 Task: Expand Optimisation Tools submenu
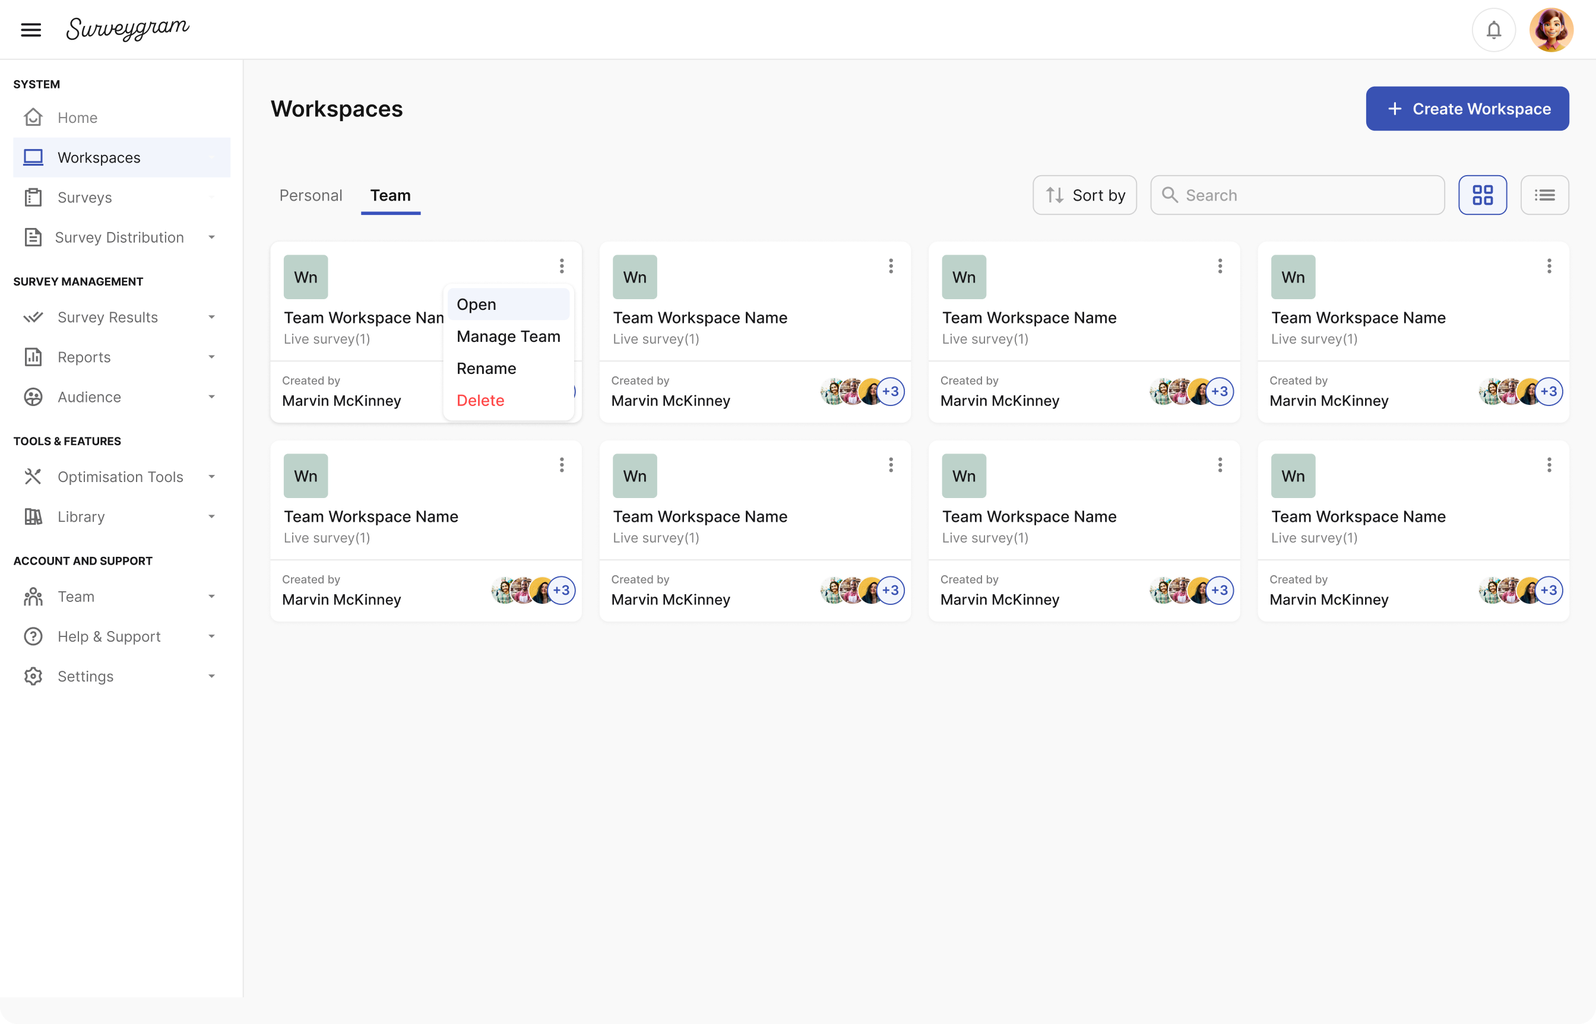coord(211,477)
